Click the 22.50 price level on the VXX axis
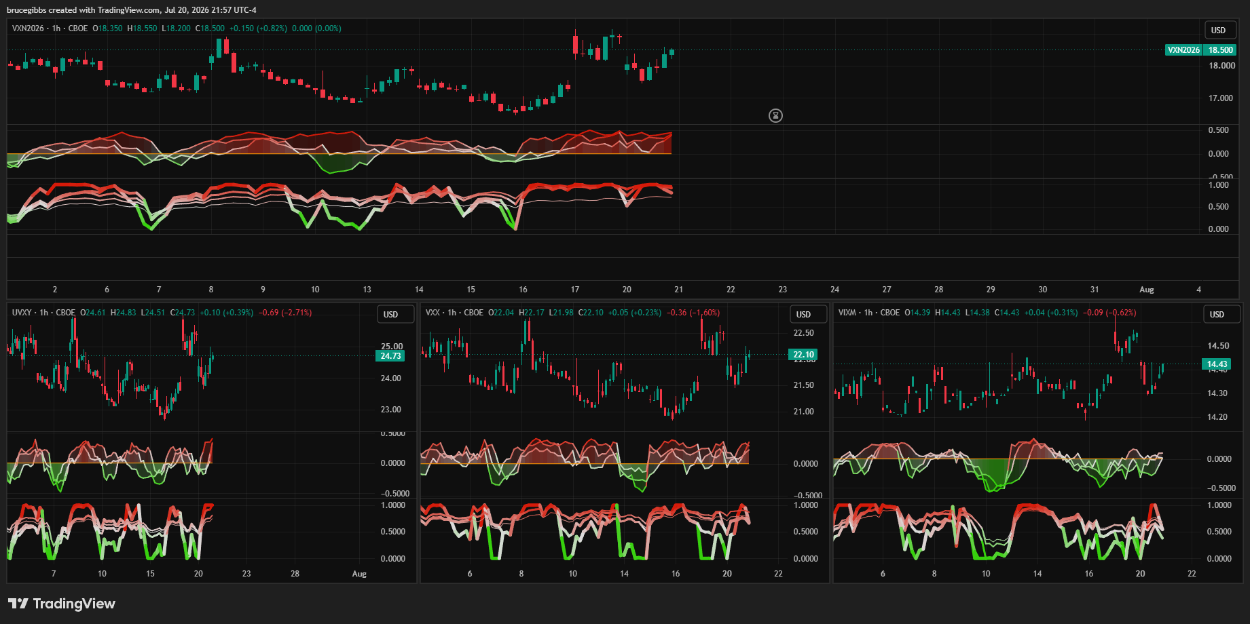This screenshot has width=1250, height=624. 804,333
